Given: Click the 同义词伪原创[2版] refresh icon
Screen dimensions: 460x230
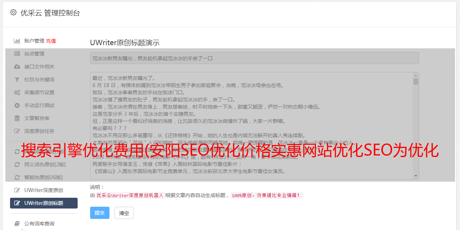Looking at the screenshot, I should click(x=17, y=164).
